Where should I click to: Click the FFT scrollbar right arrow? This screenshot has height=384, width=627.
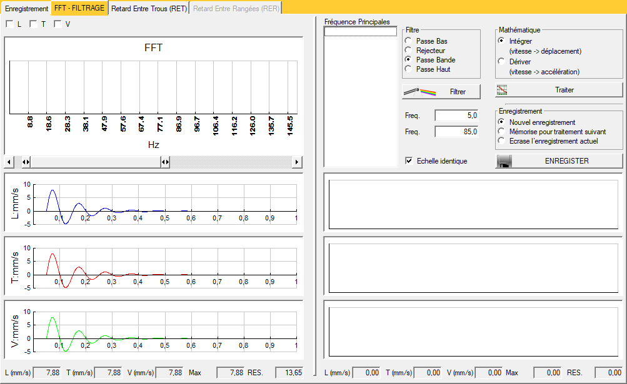point(296,162)
